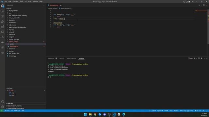Toggle Primary Side Bar layout
This screenshot has width=209, height=117.
184,2
